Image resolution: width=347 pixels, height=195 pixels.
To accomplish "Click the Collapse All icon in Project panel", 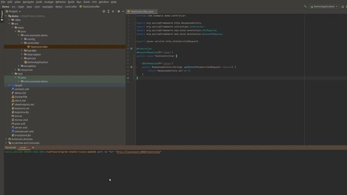I will (x=113, y=11).
